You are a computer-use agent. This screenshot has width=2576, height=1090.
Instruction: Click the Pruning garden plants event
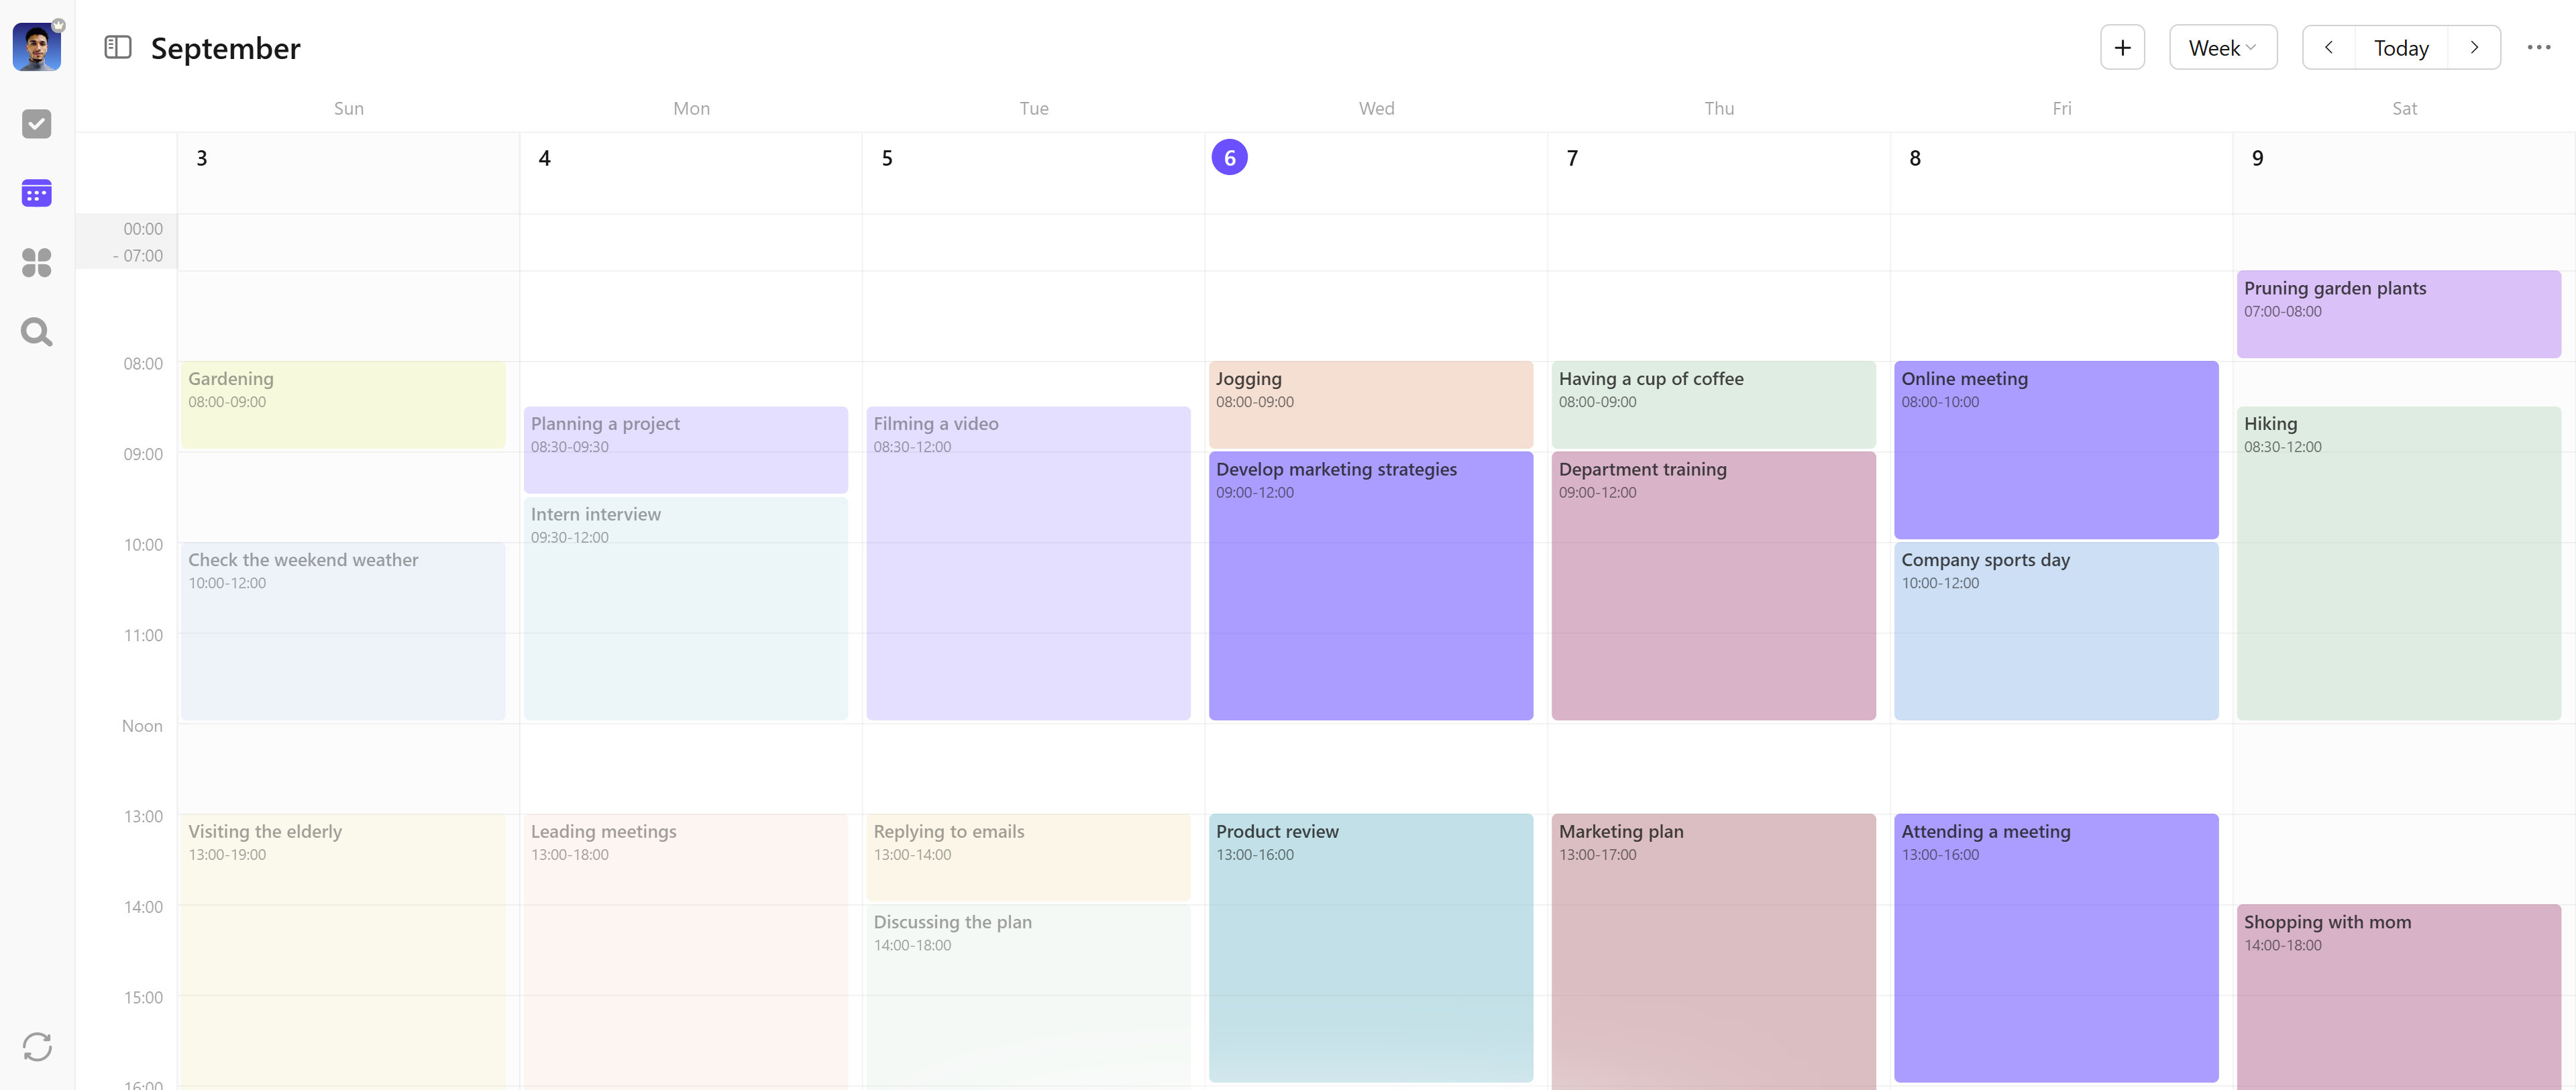pos(2397,313)
